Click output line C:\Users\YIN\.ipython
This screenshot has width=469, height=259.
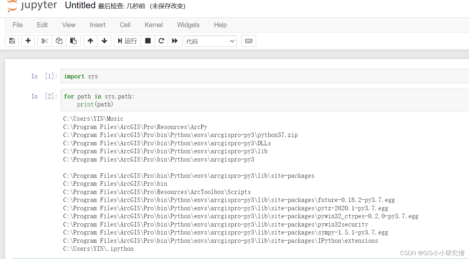(98, 249)
